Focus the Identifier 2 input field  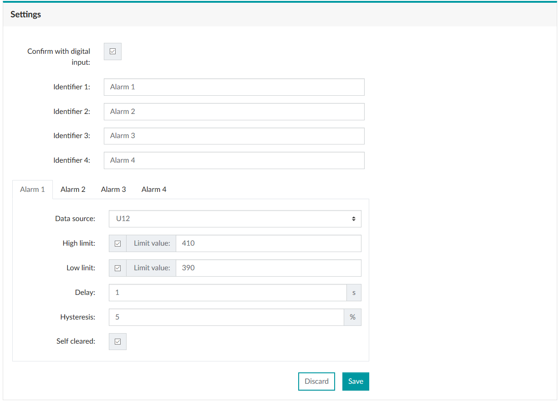234,112
